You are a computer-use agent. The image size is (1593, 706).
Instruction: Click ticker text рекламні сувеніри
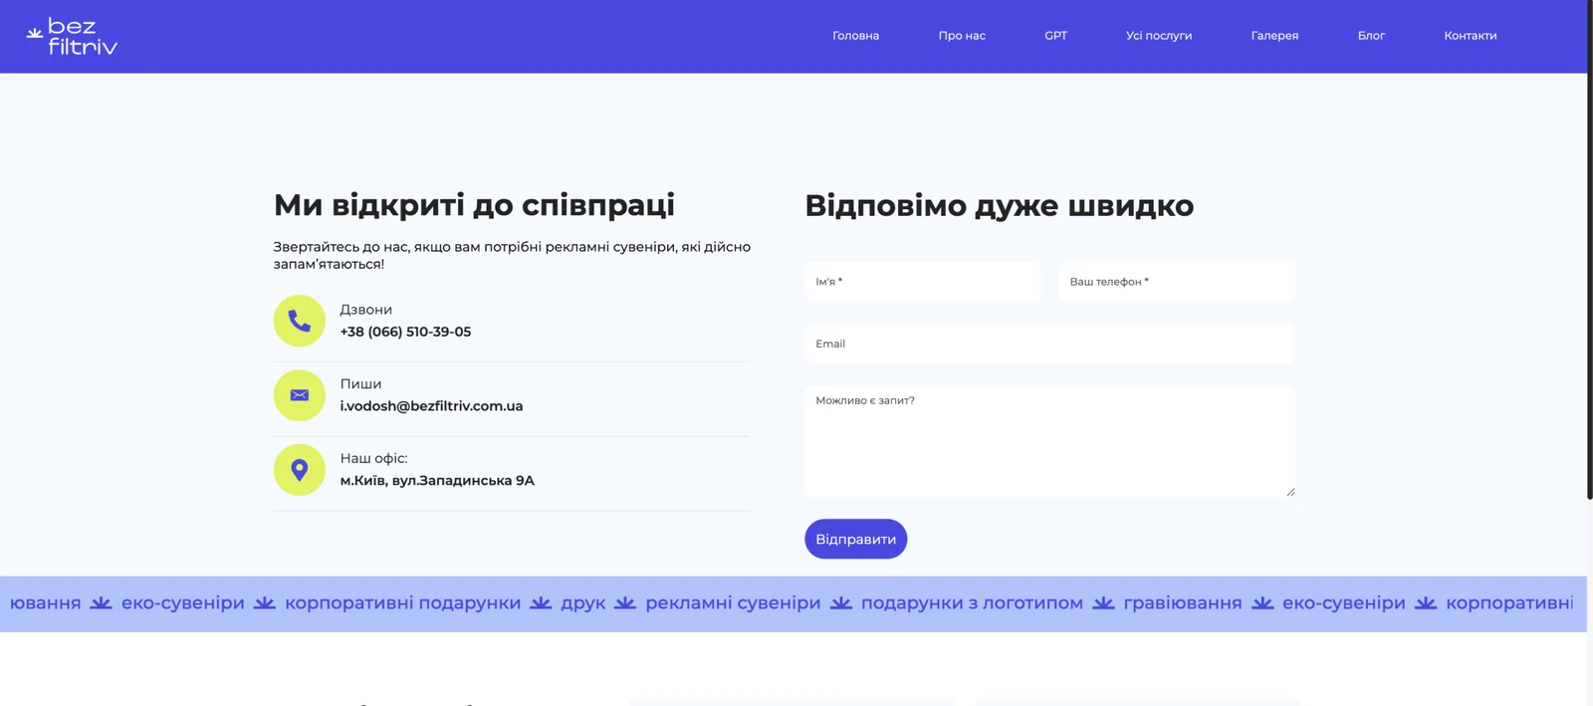(733, 603)
